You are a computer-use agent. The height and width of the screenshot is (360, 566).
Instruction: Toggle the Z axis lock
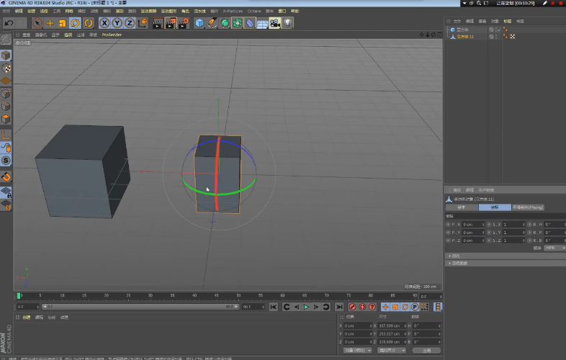point(130,23)
